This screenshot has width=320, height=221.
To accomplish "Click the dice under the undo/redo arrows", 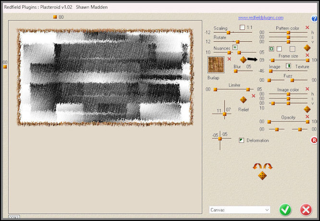I will (x=262, y=175).
